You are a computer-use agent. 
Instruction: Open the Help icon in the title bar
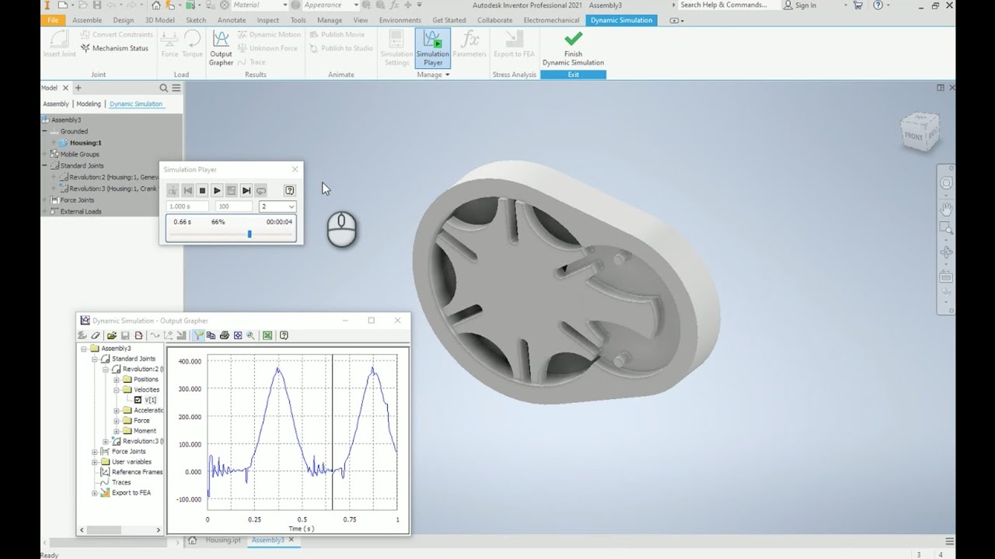[878, 5]
